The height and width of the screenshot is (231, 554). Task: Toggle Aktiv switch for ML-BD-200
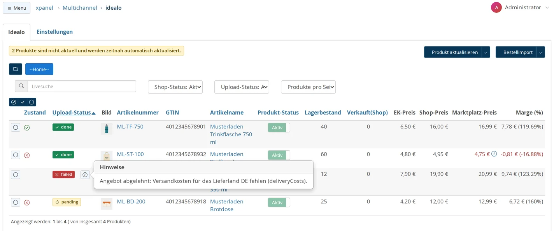(x=279, y=203)
